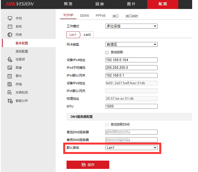198x172 pixels.
Task: Switch to the DDNS sub-tab
Action: tap(84, 16)
